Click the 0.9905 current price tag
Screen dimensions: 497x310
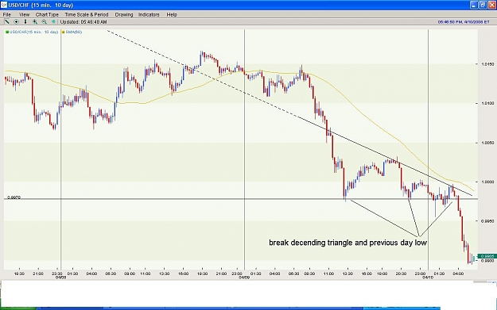coord(487,256)
